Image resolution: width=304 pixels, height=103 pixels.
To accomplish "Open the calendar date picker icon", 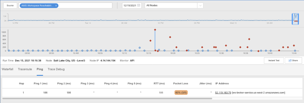I will coord(139,6).
